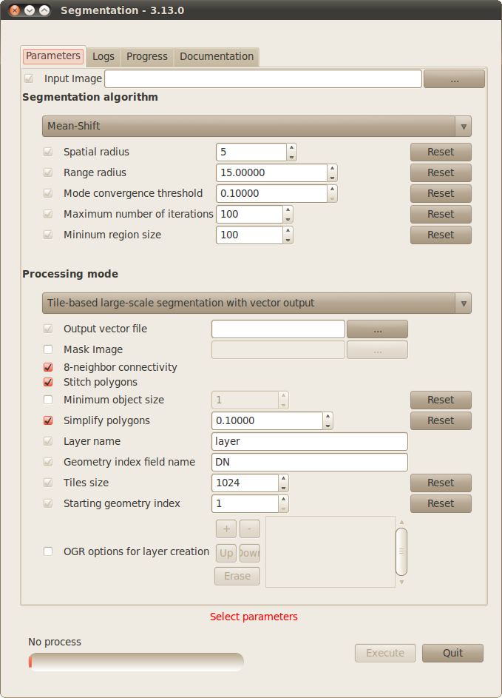This screenshot has height=698, width=502.
Task: Switch to the Logs tab
Action: coord(104,56)
